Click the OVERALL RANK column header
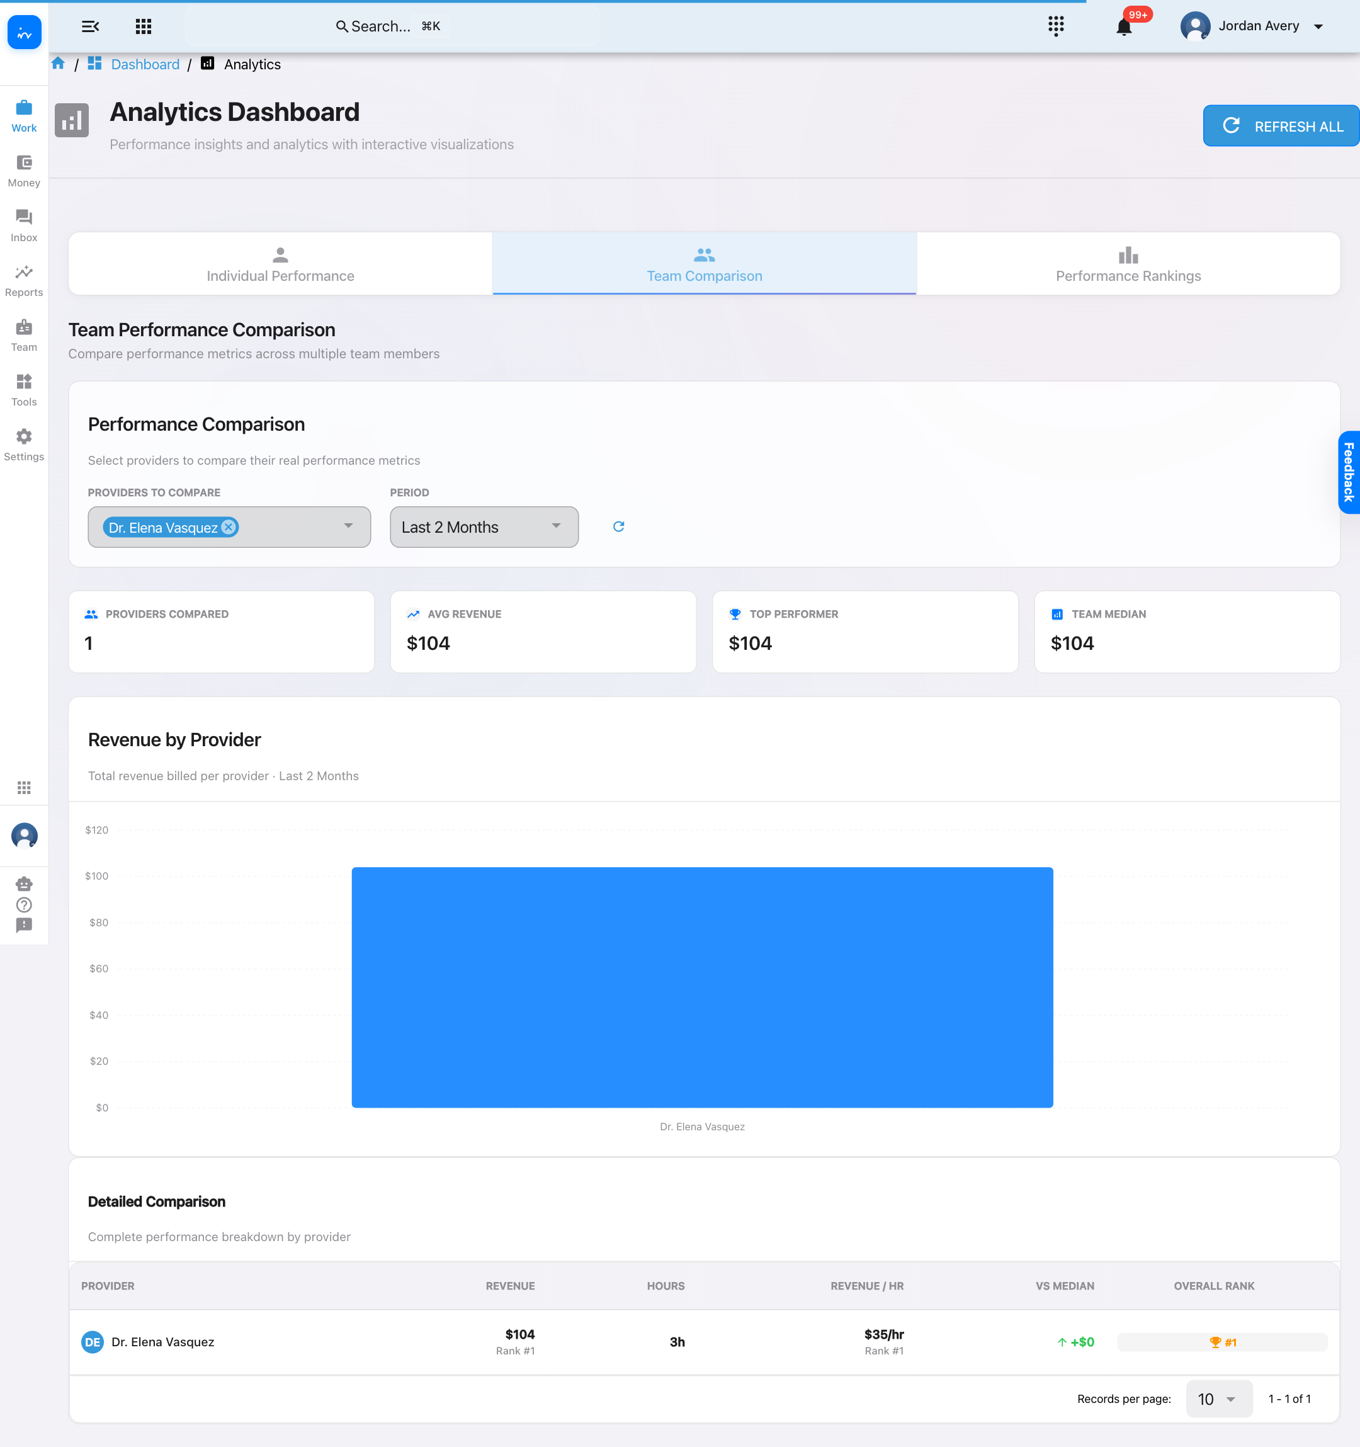The height and width of the screenshot is (1447, 1360). click(x=1214, y=1286)
